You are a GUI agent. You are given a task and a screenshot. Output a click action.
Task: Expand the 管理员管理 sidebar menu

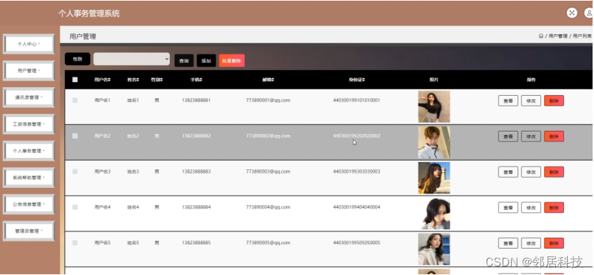pos(29,231)
